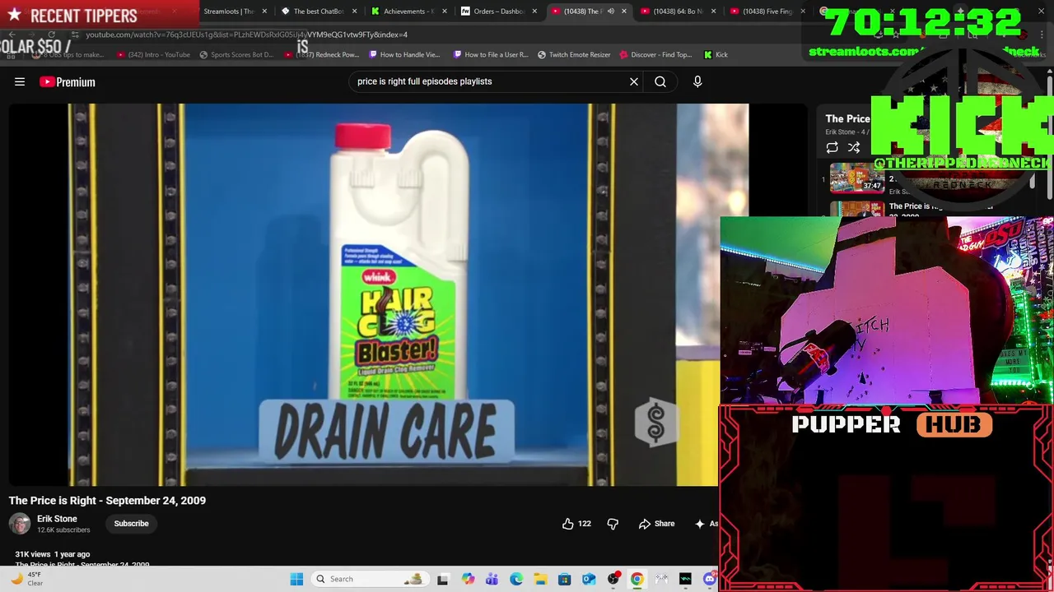Open the weather widget showing 45°F
The width and height of the screenshot is (1054, 592).
point(27,579)
